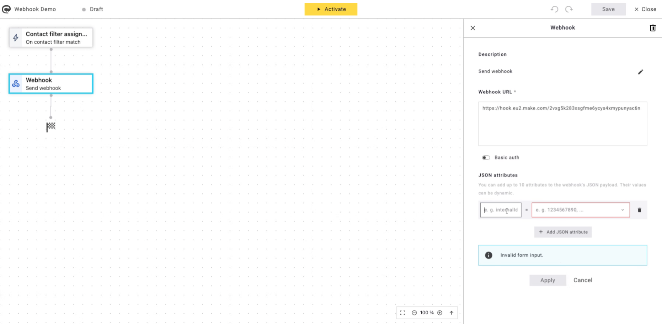Activate the workflow
This screenshot has width=662, height=324.
coord(331,9)
